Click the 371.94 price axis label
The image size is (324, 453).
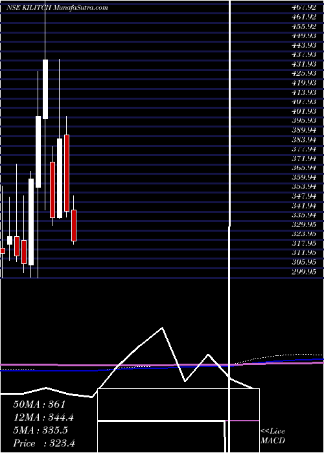pos(304,159)
